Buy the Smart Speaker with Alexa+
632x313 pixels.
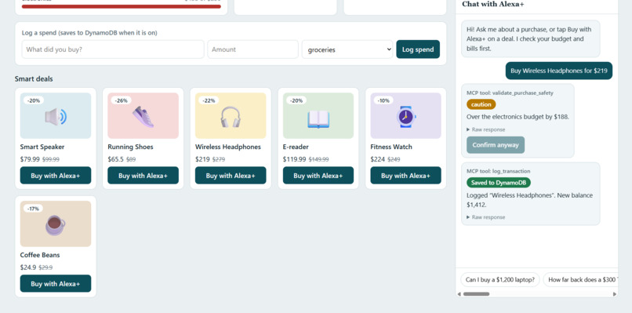click(56, 176)
